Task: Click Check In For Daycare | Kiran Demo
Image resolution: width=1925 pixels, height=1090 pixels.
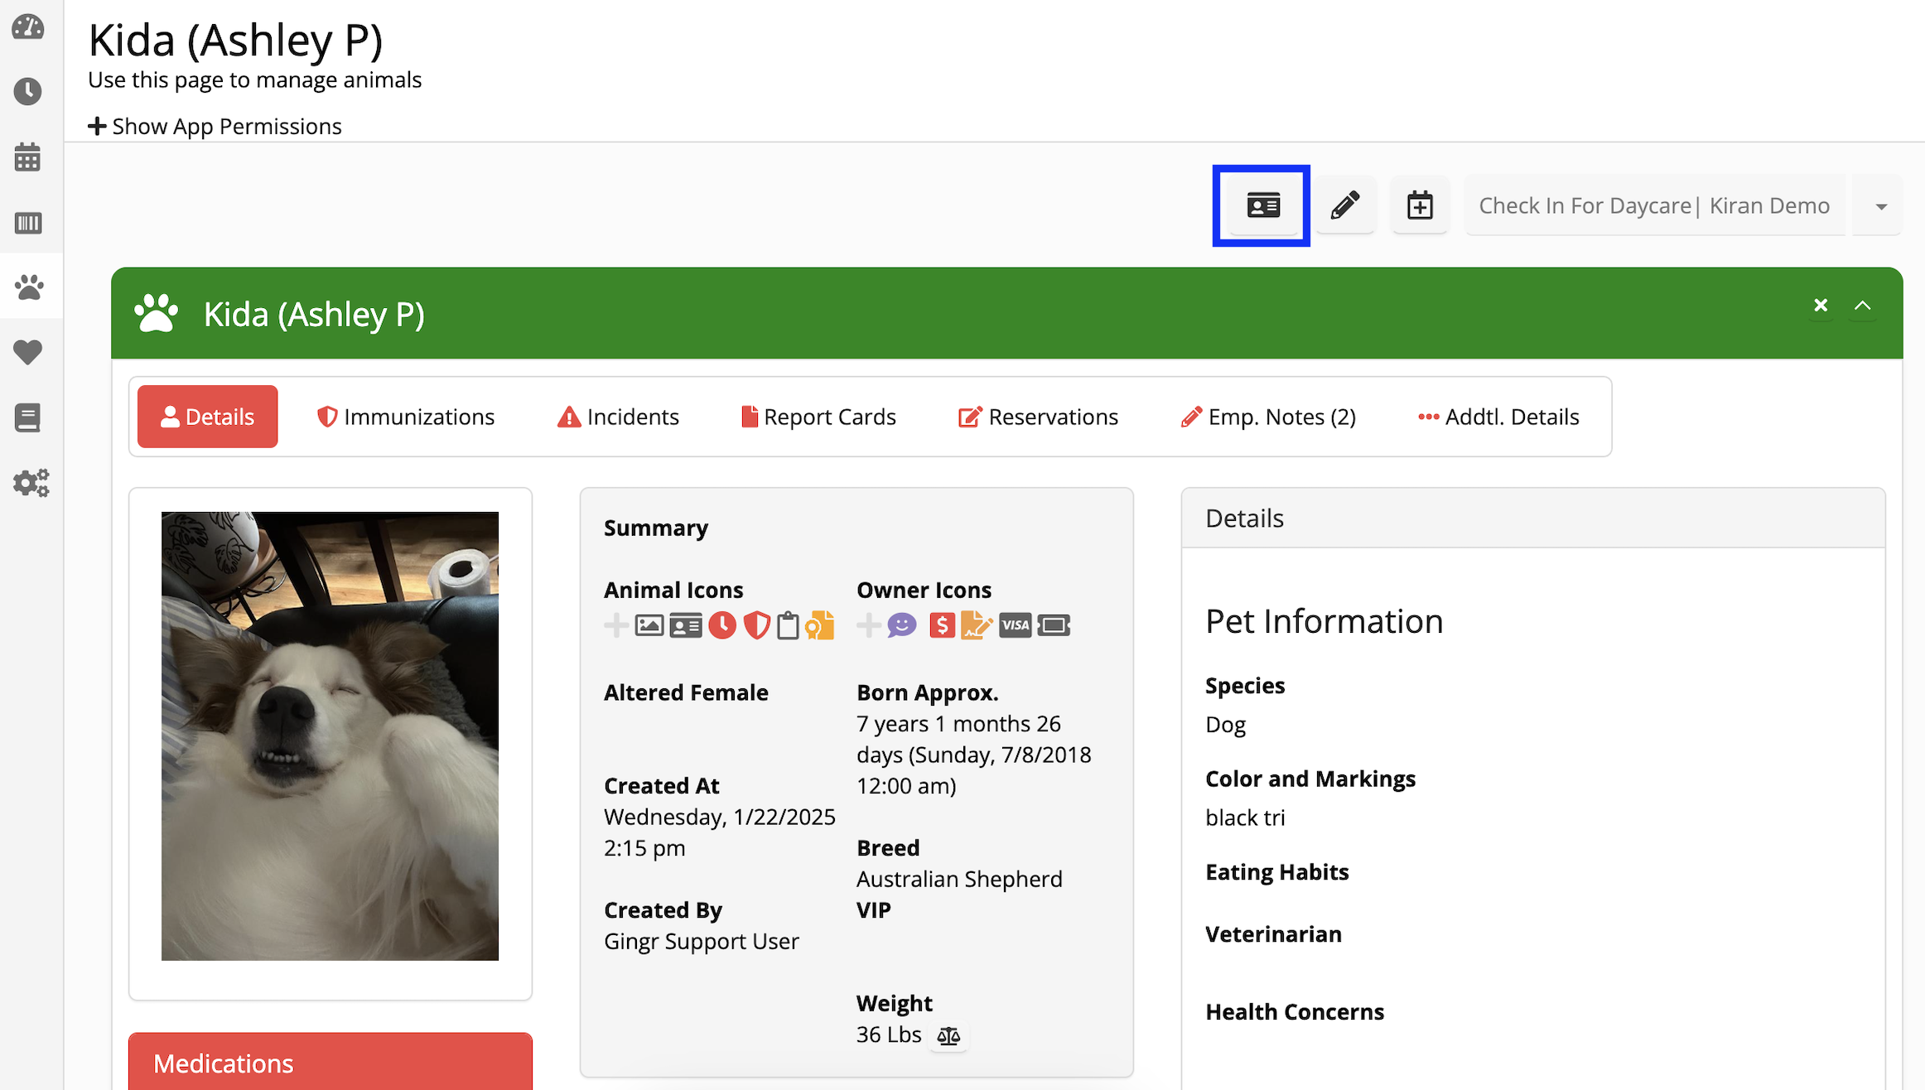Action: click(1654, 205)
